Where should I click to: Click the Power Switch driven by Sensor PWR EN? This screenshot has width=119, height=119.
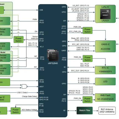tap(19, 40)
